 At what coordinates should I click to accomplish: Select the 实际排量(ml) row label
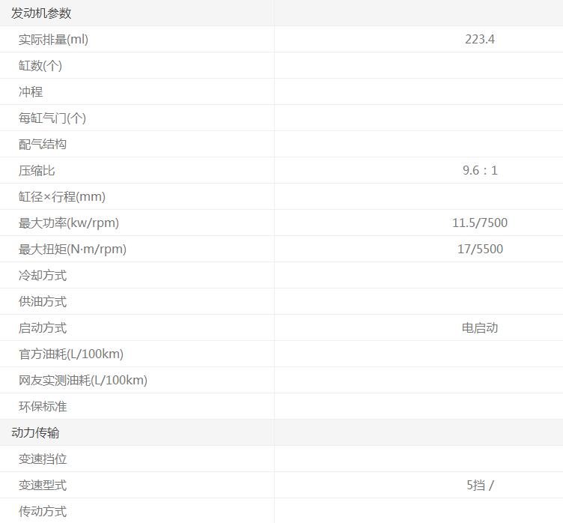[x=53, y=40]
